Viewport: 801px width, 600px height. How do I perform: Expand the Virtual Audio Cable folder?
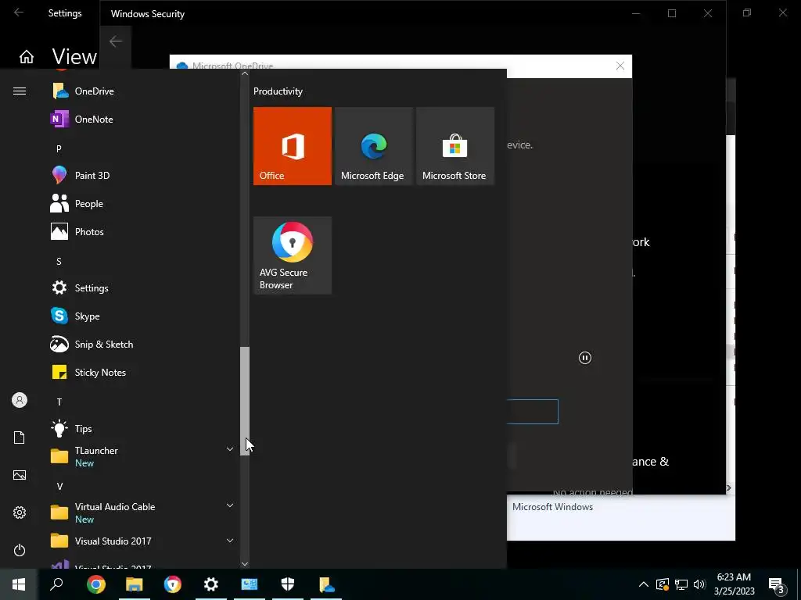(230, 505)
